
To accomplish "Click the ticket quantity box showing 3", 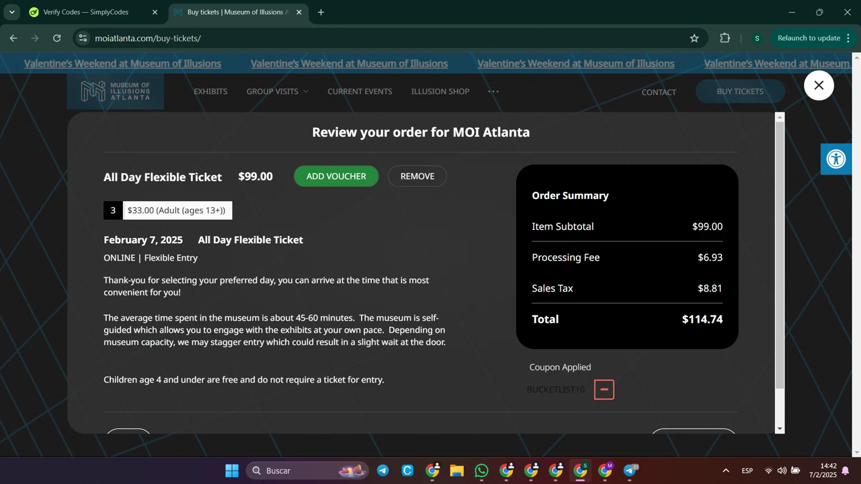I will pos(113,210).
